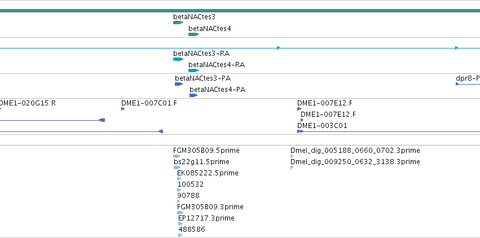Click the thick teal gene bar at top

[240, 11]
